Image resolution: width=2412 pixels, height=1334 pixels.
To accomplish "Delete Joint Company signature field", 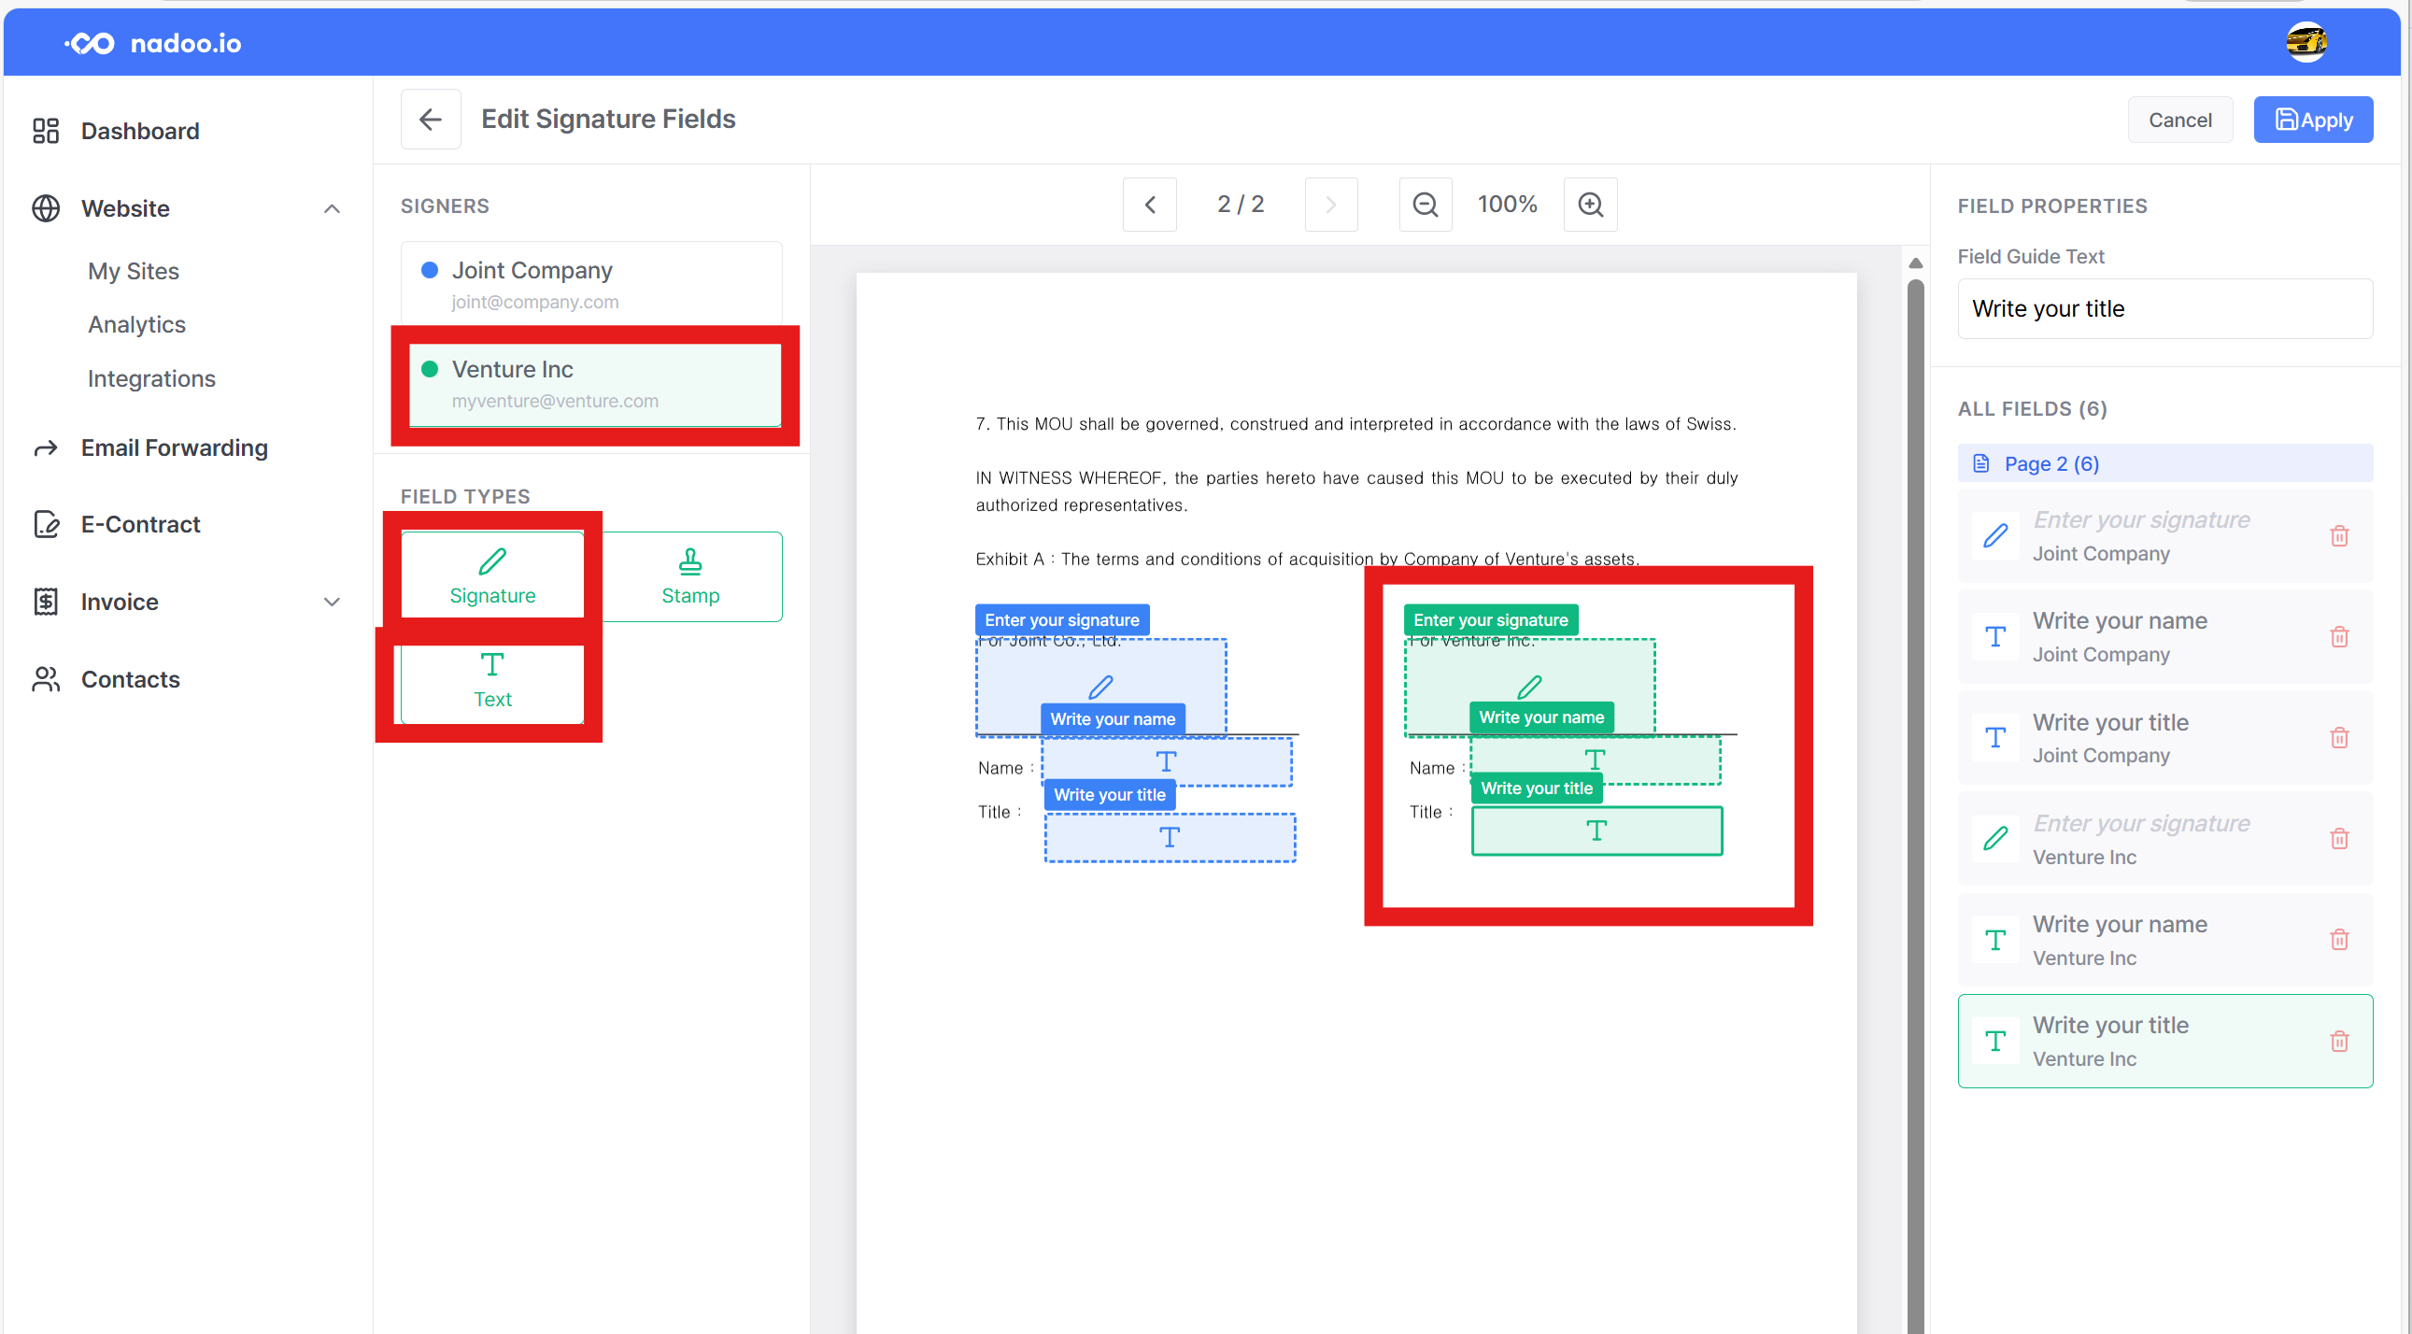I will (2339, 536).
